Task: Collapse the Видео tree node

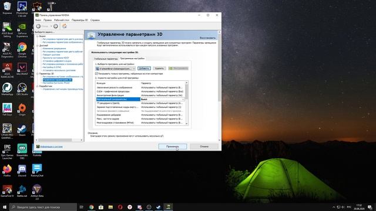Action: [38, 36]
